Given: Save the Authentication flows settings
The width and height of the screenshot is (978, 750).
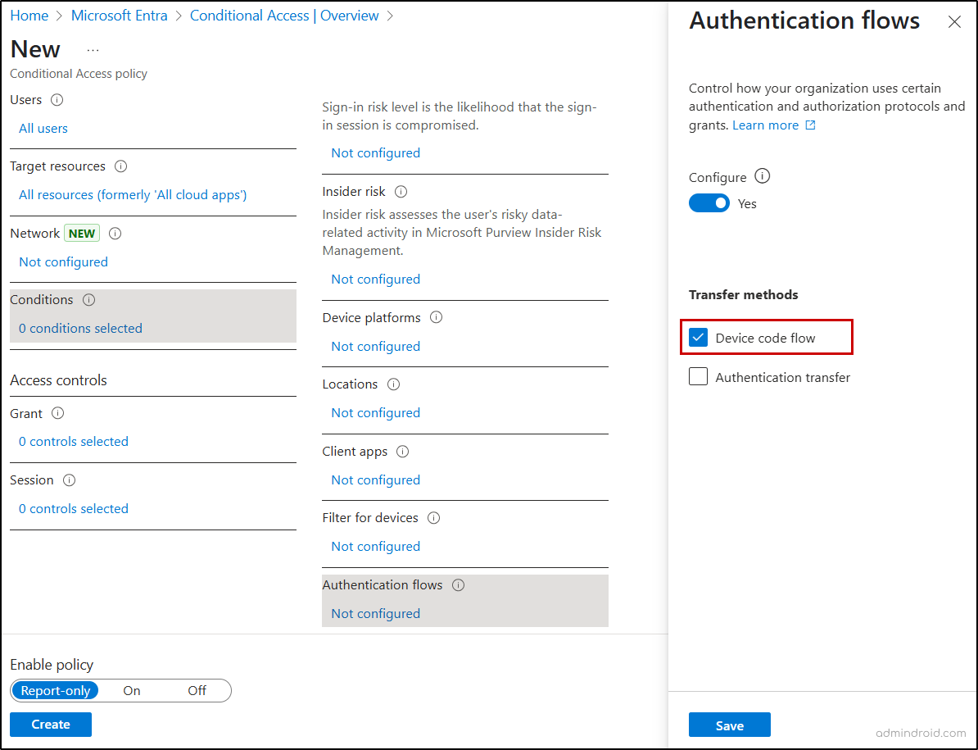Looking at the screenshot, I should (729, 725).
